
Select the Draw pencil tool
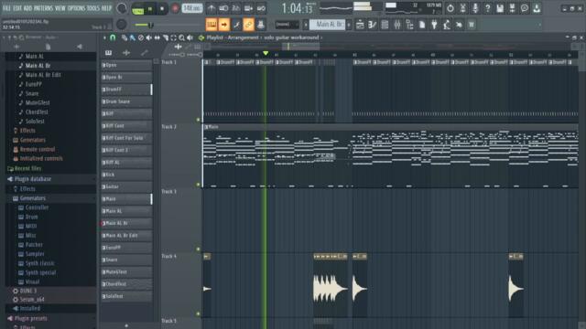(125, 37)
